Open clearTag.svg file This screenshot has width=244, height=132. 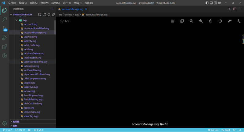(x=31, y=116)
